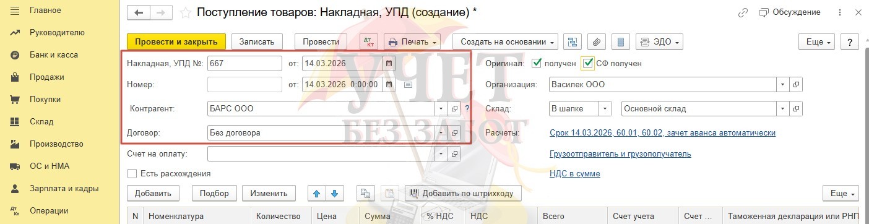Click the Добавить row button
Viewport: 869px width, 224px height.
[153, 193]
